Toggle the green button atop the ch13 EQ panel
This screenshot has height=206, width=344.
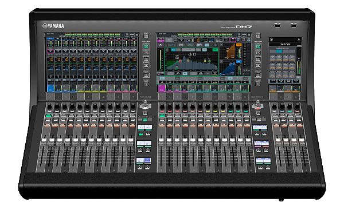point(215,50)
